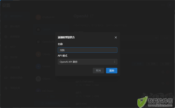The image size is (175, 108).
Task: Click the Ollama provider logo
Action: [38, 79]
